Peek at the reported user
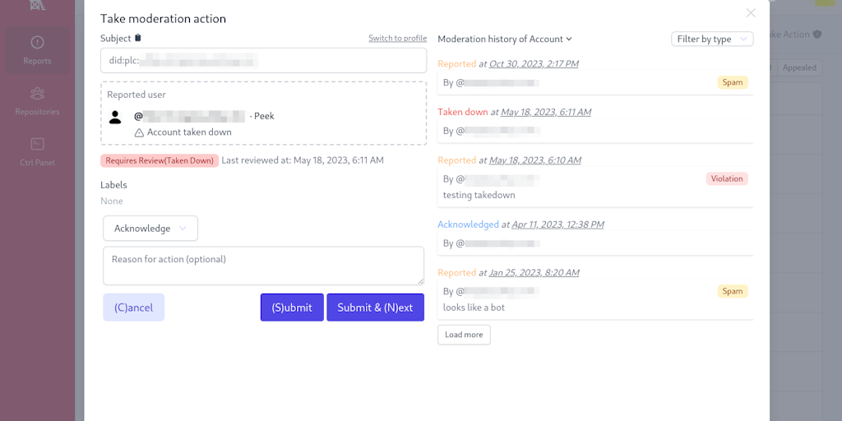This screenshot has height=421, width=842. 264,116
